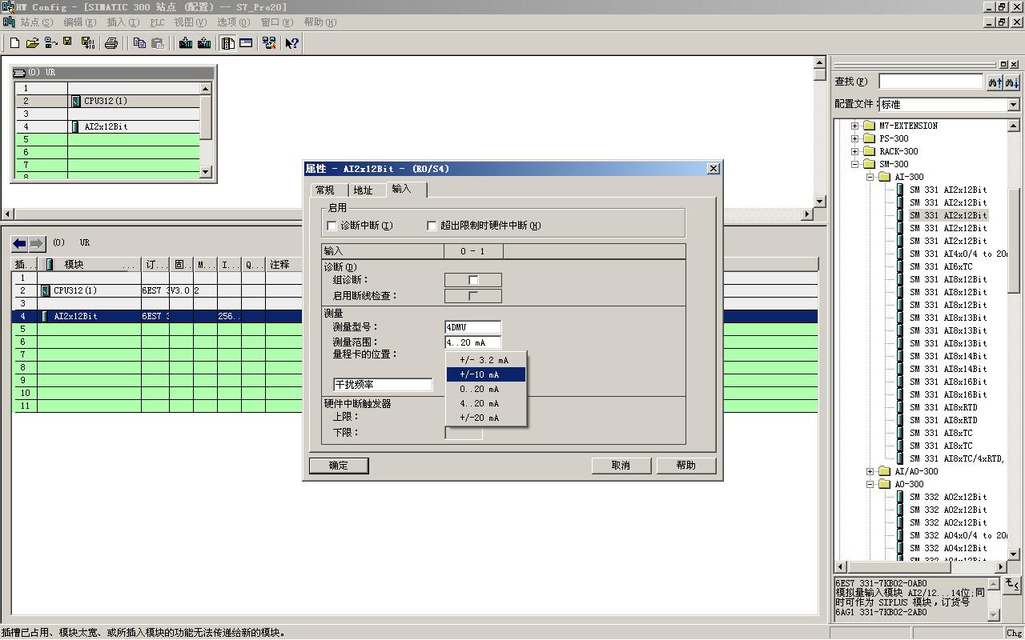Image resolution: width=1025 pixels, height=640 pixels.
Task: Click the 帮助 button in the dialog
Action: coord(686,466)
